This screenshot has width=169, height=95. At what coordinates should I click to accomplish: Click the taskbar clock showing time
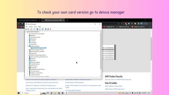click(144, 93)
